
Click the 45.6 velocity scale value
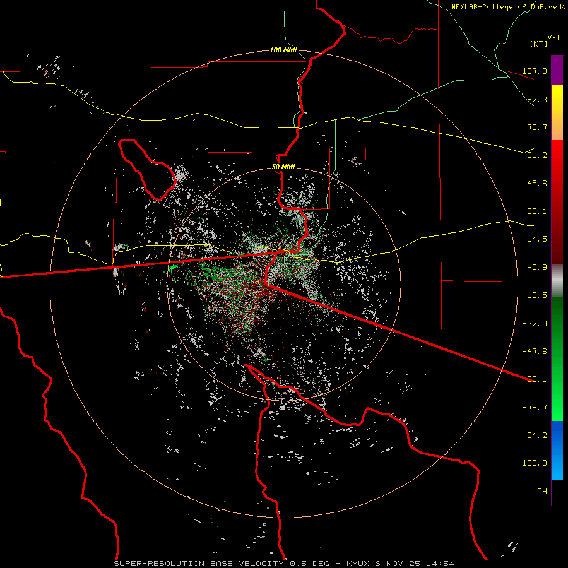(x=537, y=183)
